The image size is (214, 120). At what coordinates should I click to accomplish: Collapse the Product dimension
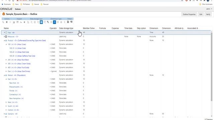pyautogui.click(x=4, y=41)
